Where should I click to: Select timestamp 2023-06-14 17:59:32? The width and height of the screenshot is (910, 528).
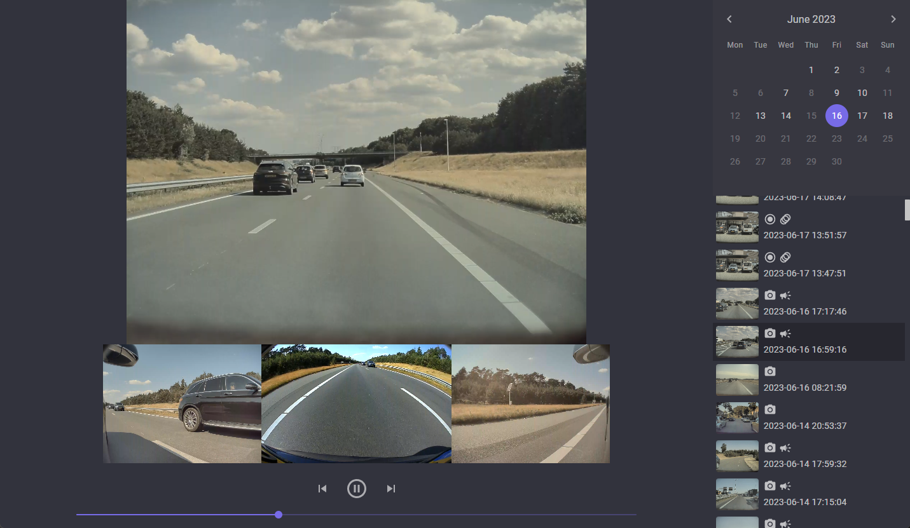[805, 464]
